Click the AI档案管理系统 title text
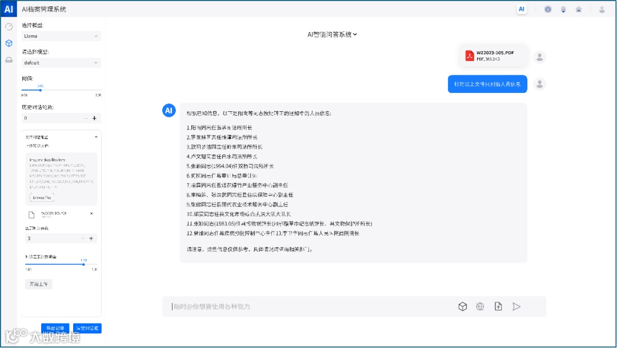The width and height of the screenshot is (617, 348). point(44,9)
